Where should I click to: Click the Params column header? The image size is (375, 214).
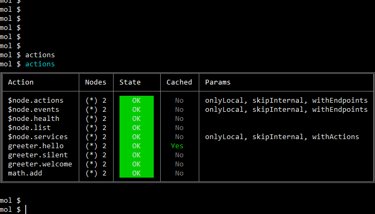218,82
